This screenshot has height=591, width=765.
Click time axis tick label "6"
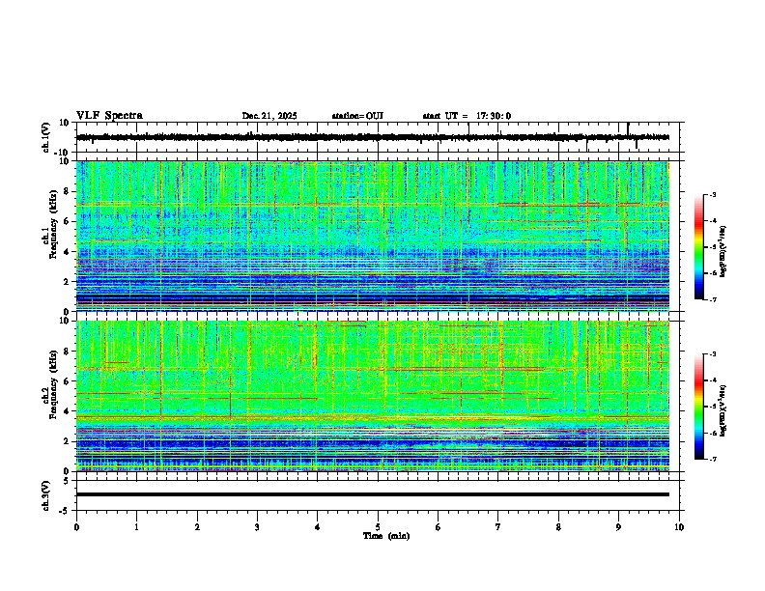[439, 527]
